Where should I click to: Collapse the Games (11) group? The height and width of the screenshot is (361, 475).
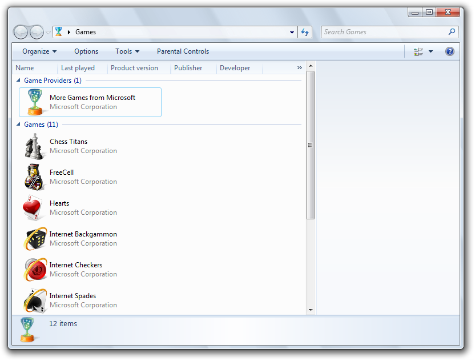click(18, 125)
